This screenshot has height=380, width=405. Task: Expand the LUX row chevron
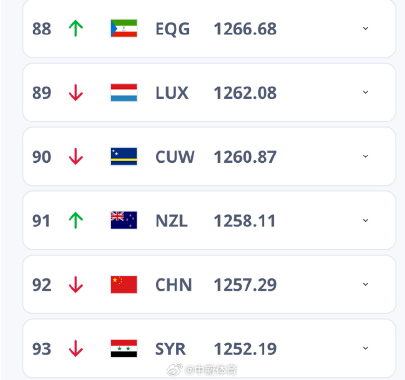click(366, 92)
